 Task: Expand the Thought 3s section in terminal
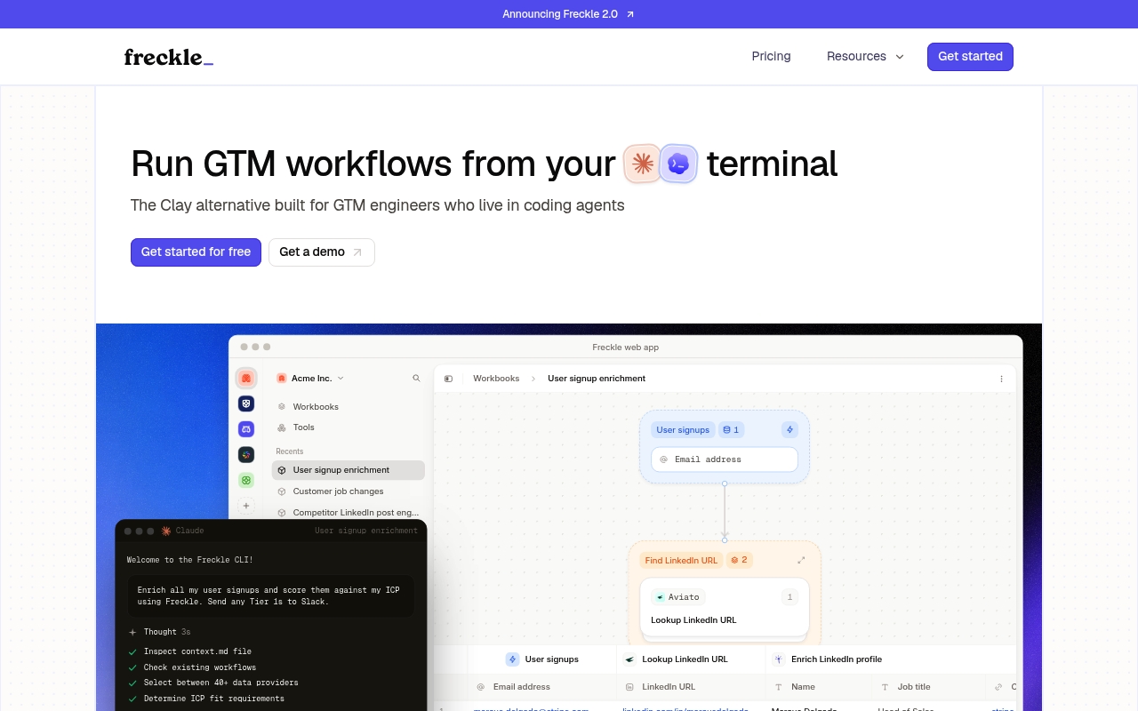159,632
